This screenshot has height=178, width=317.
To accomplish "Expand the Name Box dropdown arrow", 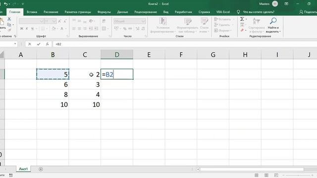I will (x=15, y=44).
